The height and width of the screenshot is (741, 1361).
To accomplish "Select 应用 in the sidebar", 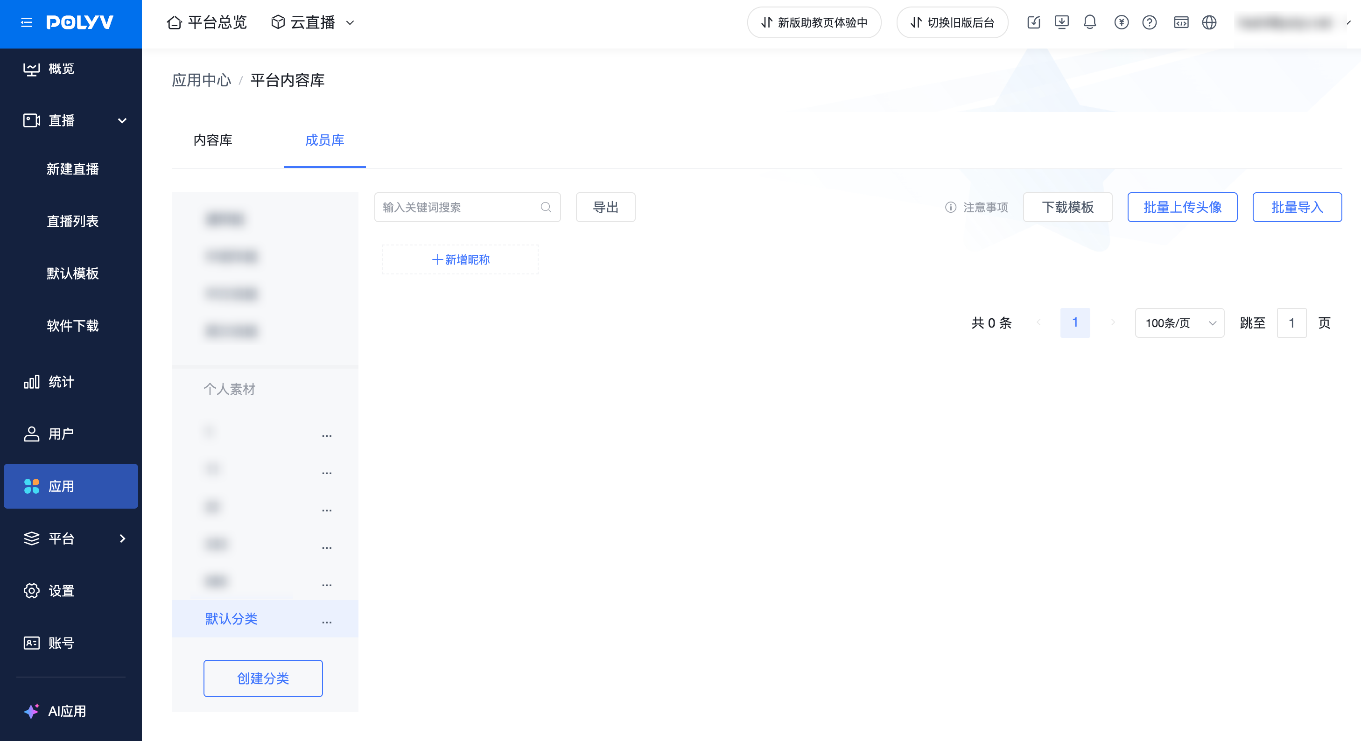I will [71, 486].
